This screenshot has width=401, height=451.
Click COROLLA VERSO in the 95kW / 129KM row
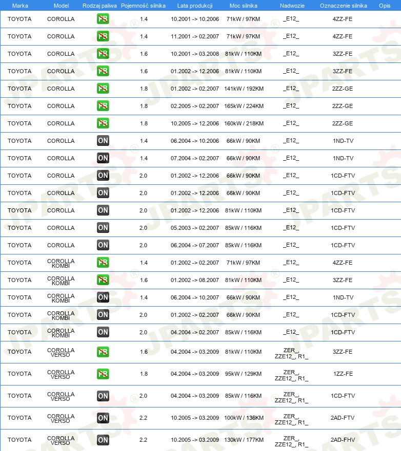pos(61,375)
